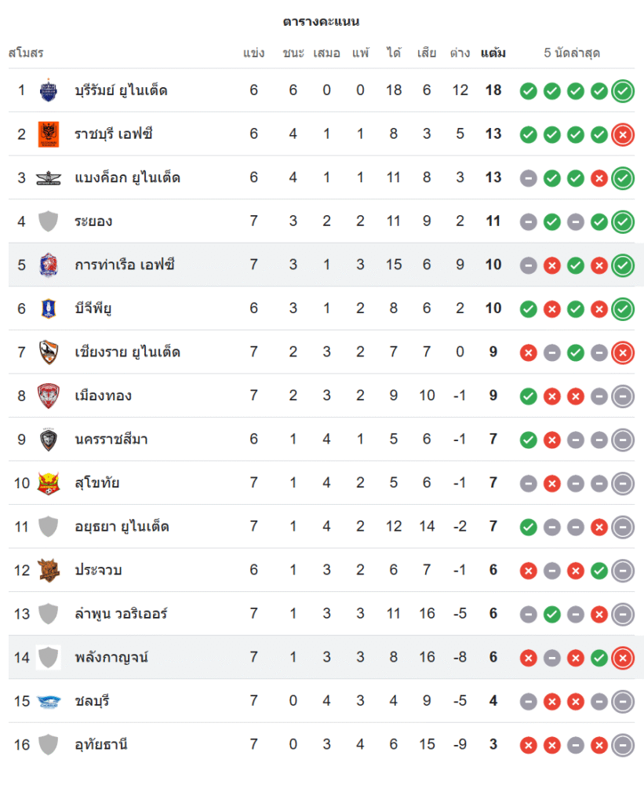Click บุรีรัมย์ ยูไนเต็ด latest match win indicator
This screenshot has width=644, height=785.
point(623,91)
